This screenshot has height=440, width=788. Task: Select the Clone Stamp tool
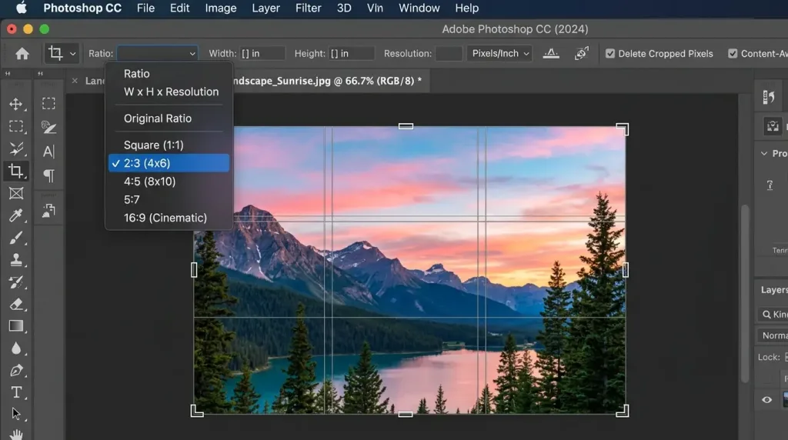point(15,260)
